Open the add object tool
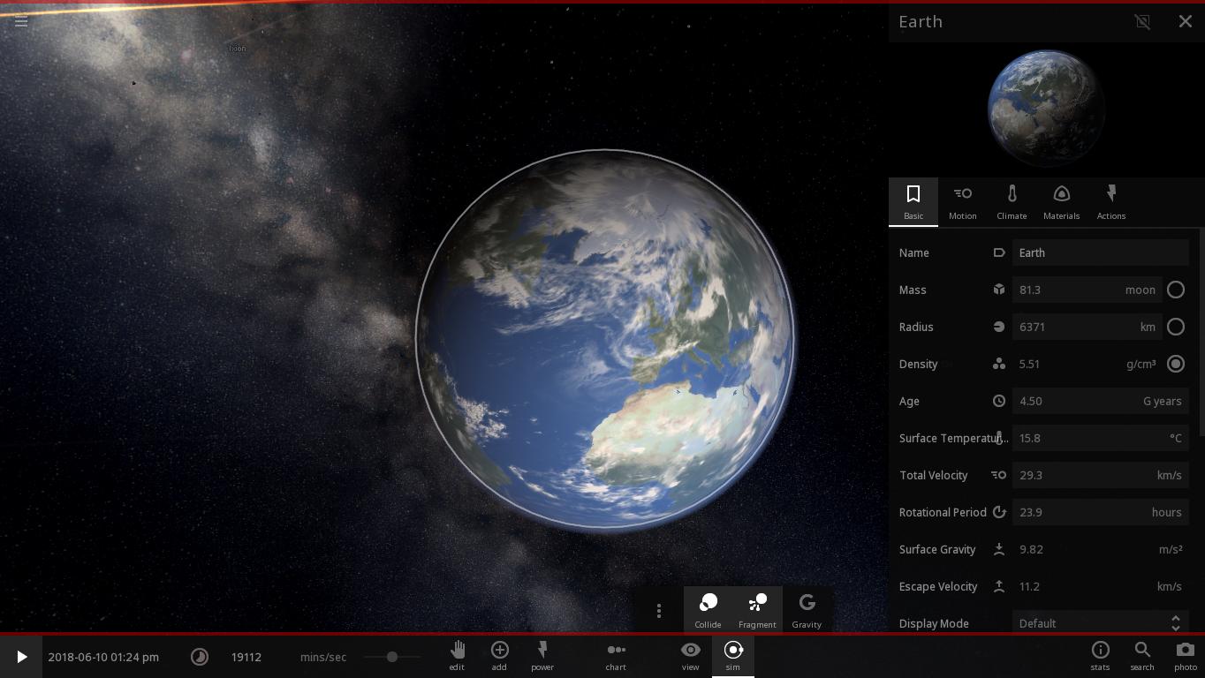The image size is (1205, 678). pyautogui.click(x=499, y=656)
